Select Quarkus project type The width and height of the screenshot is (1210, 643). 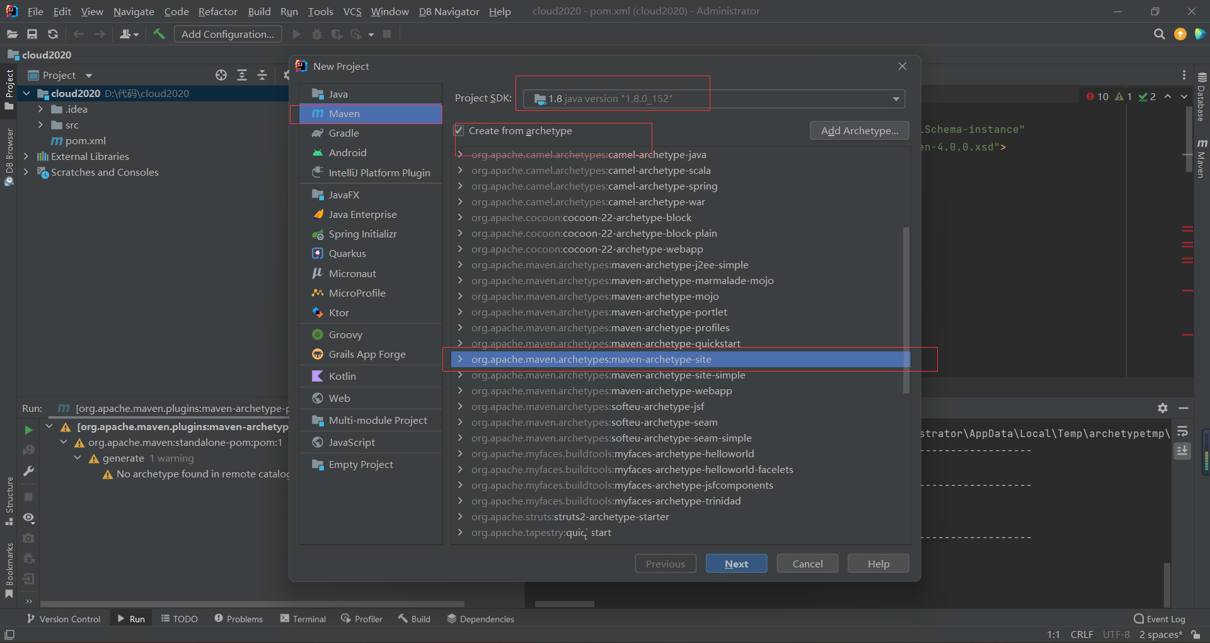coord(371,253)
